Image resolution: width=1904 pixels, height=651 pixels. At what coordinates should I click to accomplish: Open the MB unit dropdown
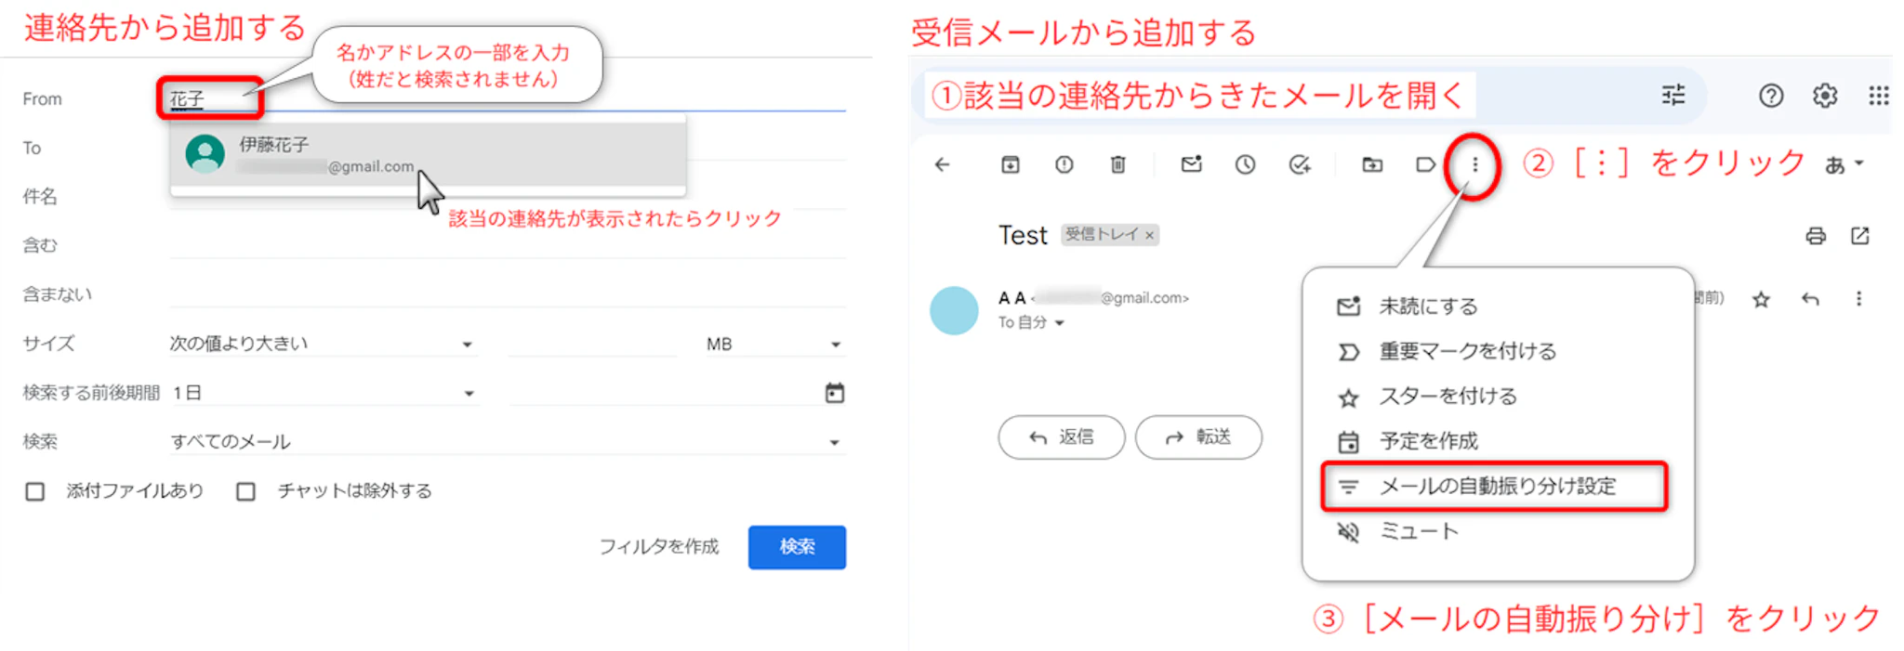tap(773, 345)
